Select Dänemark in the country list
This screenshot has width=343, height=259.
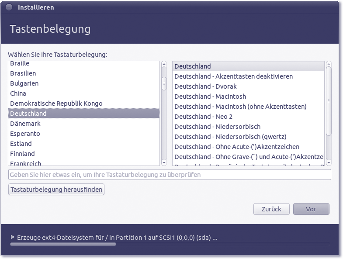pos(25,124)
